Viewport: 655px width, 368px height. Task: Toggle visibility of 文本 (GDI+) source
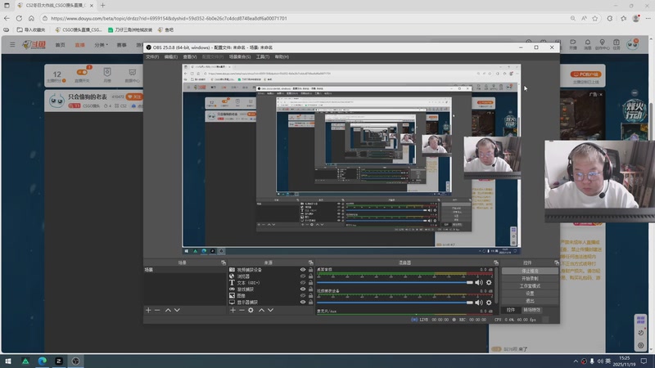303,283
